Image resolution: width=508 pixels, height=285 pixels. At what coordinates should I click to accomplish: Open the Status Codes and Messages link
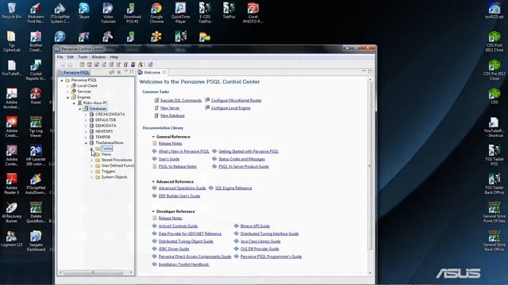click(x=241, y=159)
